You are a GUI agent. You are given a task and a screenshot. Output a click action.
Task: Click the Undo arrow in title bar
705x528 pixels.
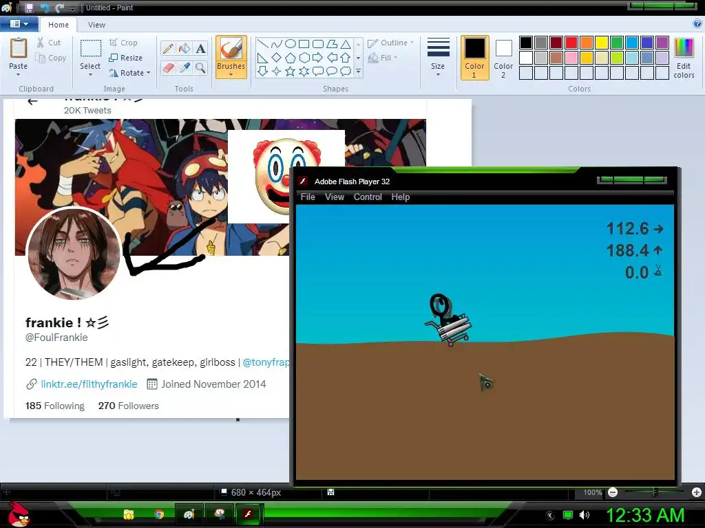click(44, 8)
